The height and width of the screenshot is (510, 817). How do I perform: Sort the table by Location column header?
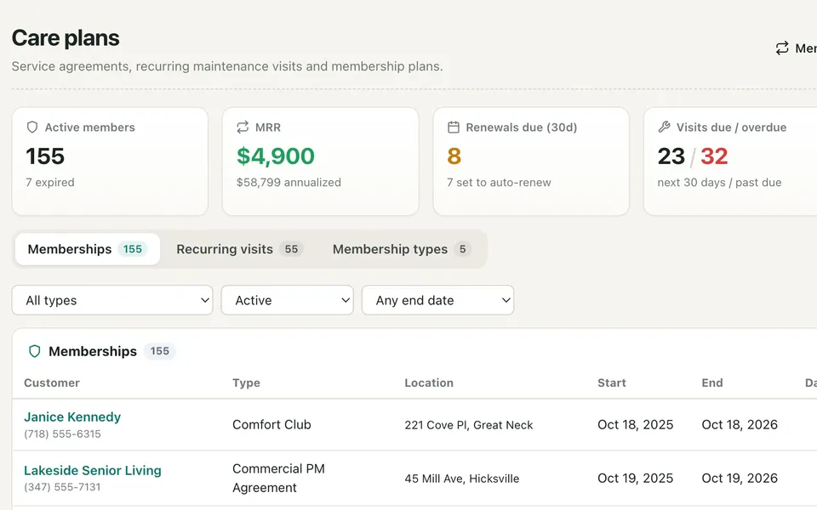[x=429, y=383]
